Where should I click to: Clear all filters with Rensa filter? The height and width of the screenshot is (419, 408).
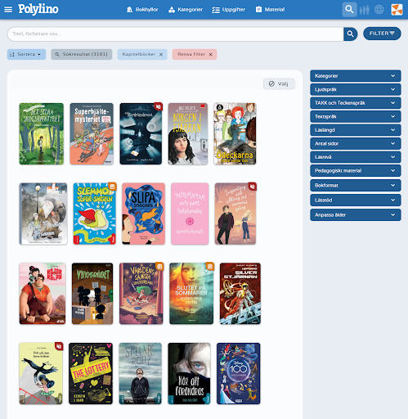(x=195, y=54)
